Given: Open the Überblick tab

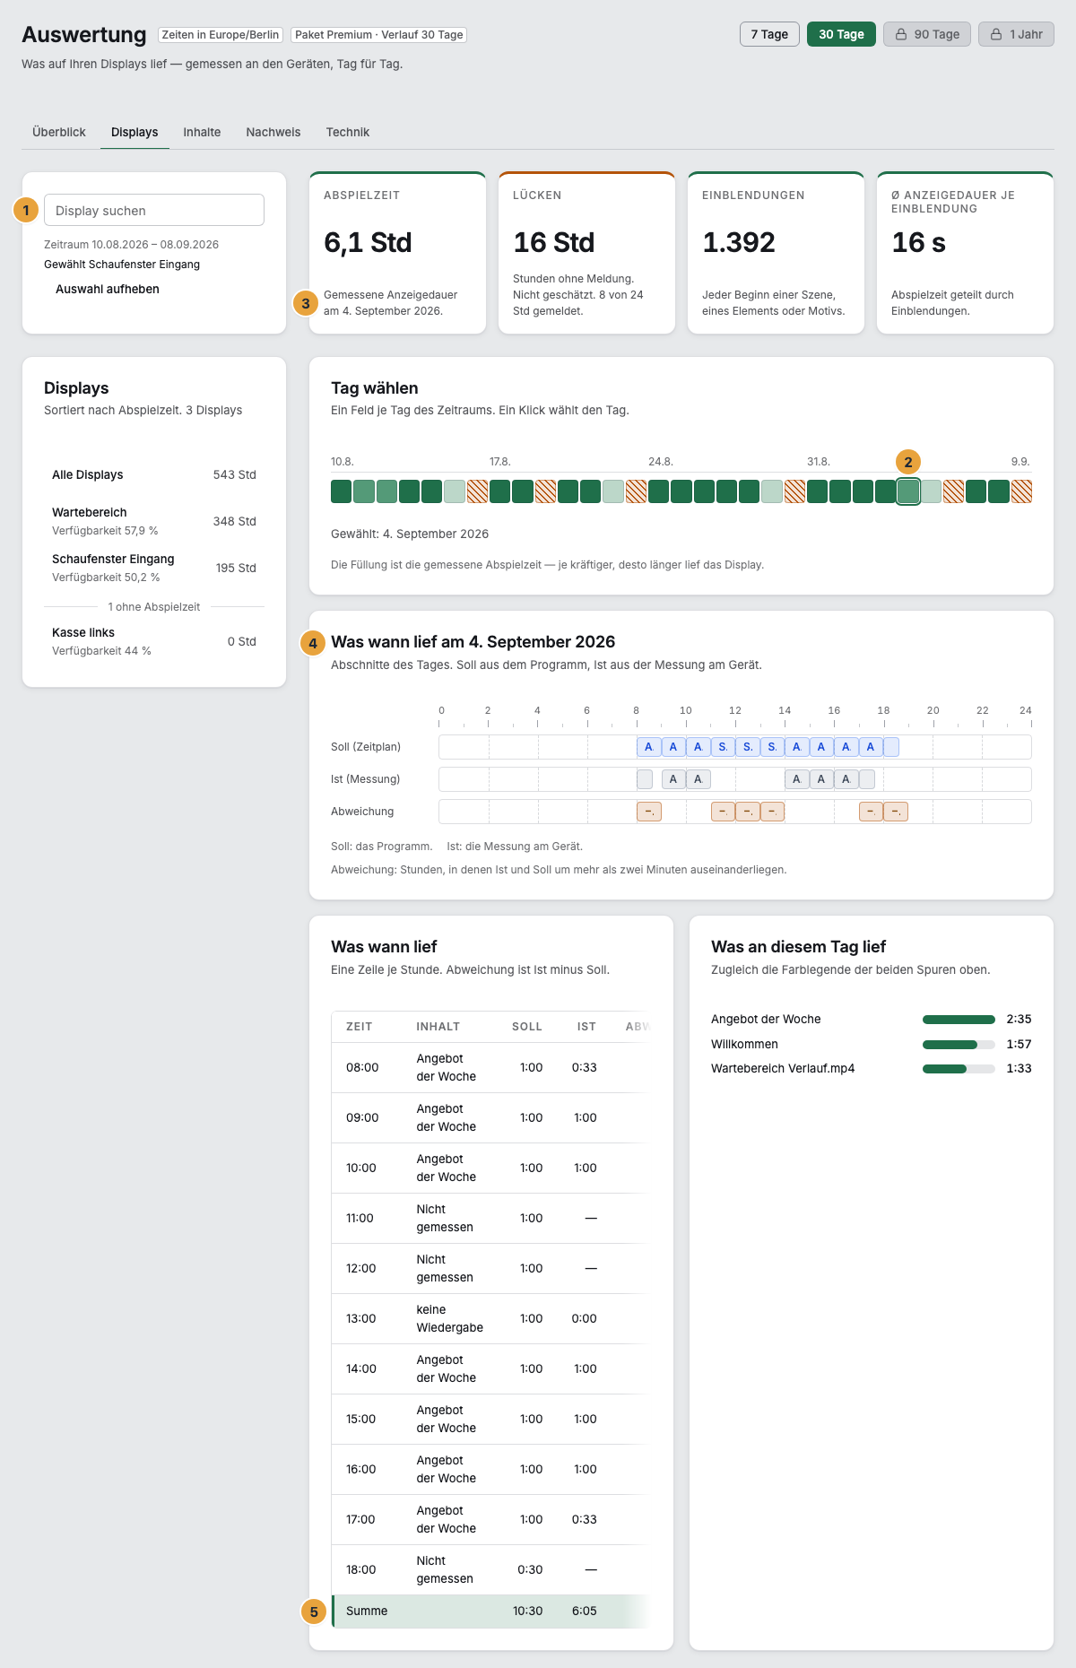Looking at the screenshot, I should click(x=59, y=132).
